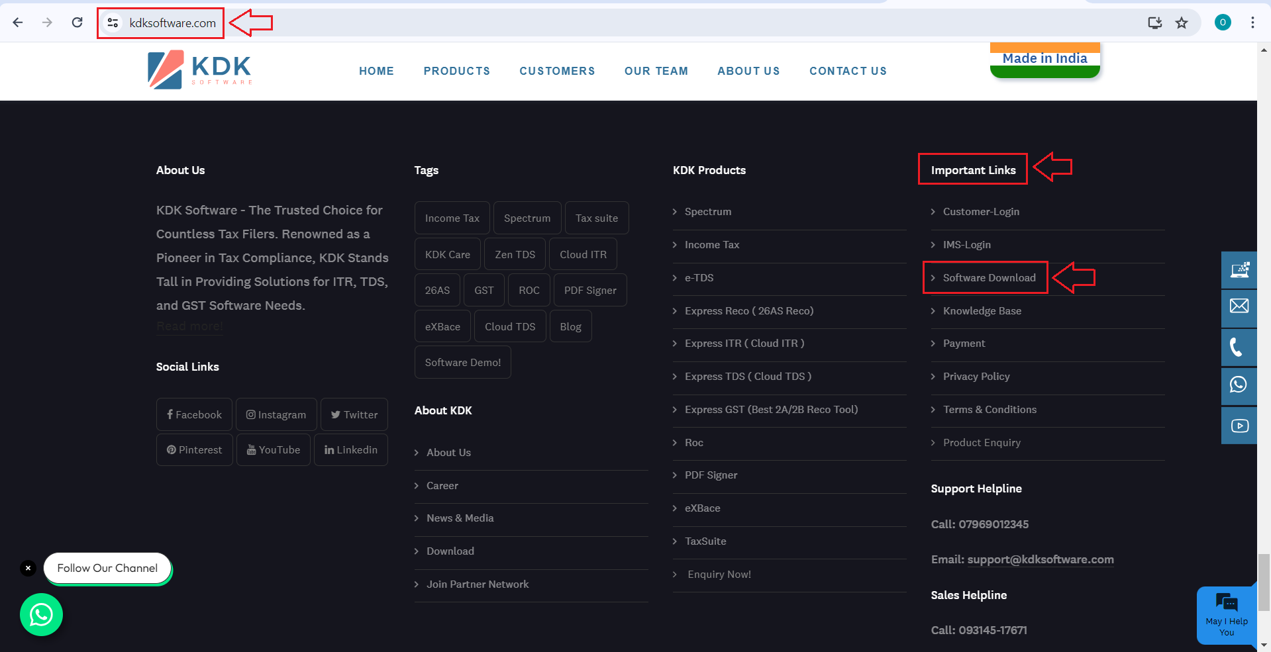
Task: Open the Terms & Conditions link
Action: [x=990, y=409]
